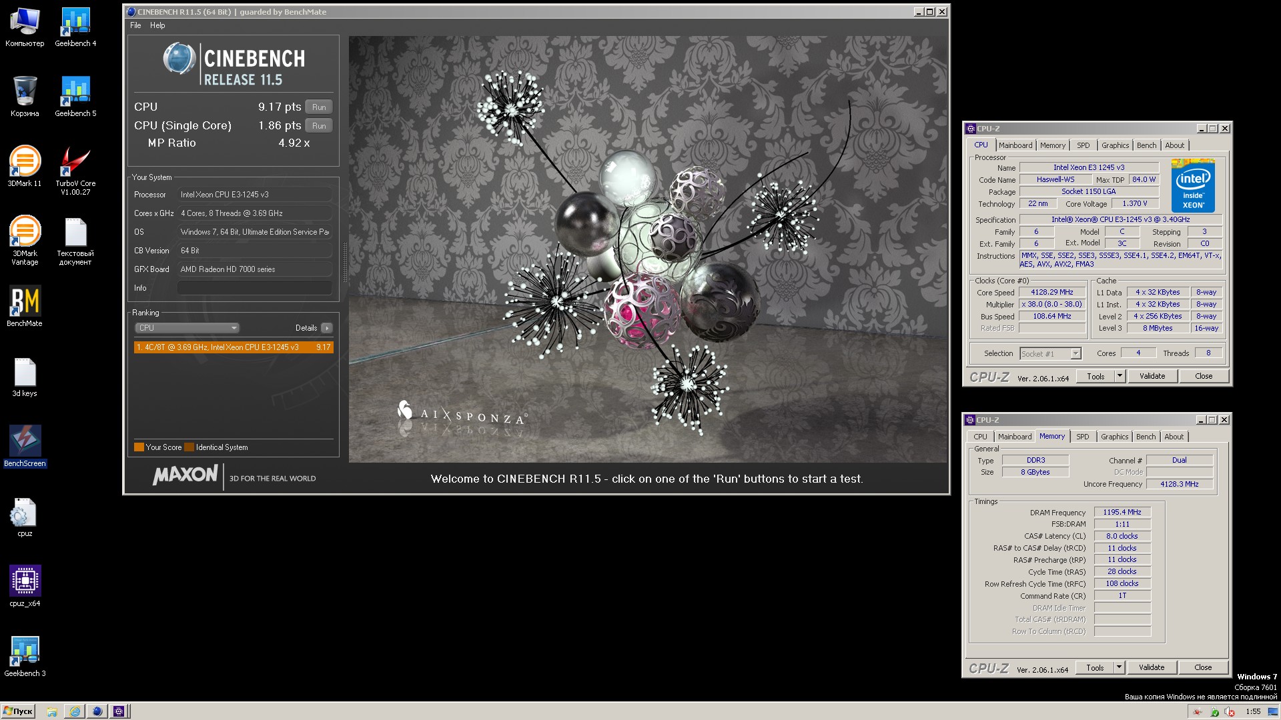Open the Cinebench Help menu
The image size is (1281, 720).
(157, 25)
